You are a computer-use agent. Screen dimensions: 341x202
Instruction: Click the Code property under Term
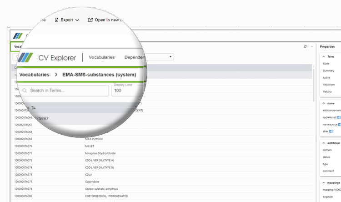[326, 64]
